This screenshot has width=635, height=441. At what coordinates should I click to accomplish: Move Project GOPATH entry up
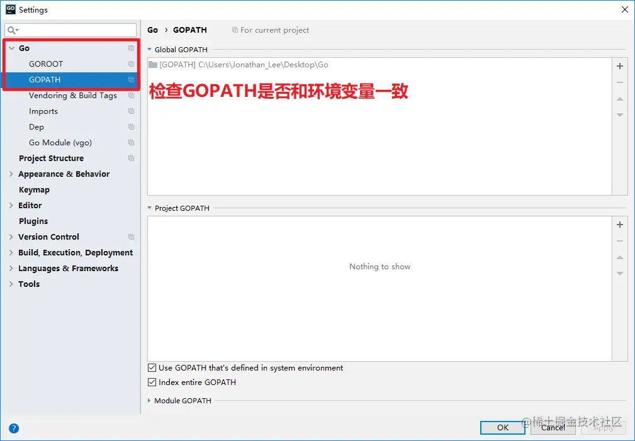click(x=620, y=257)
